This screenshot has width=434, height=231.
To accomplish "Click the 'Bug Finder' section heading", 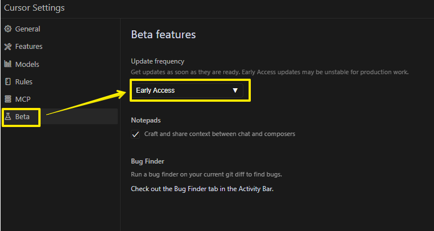I will tap(148, 161).
